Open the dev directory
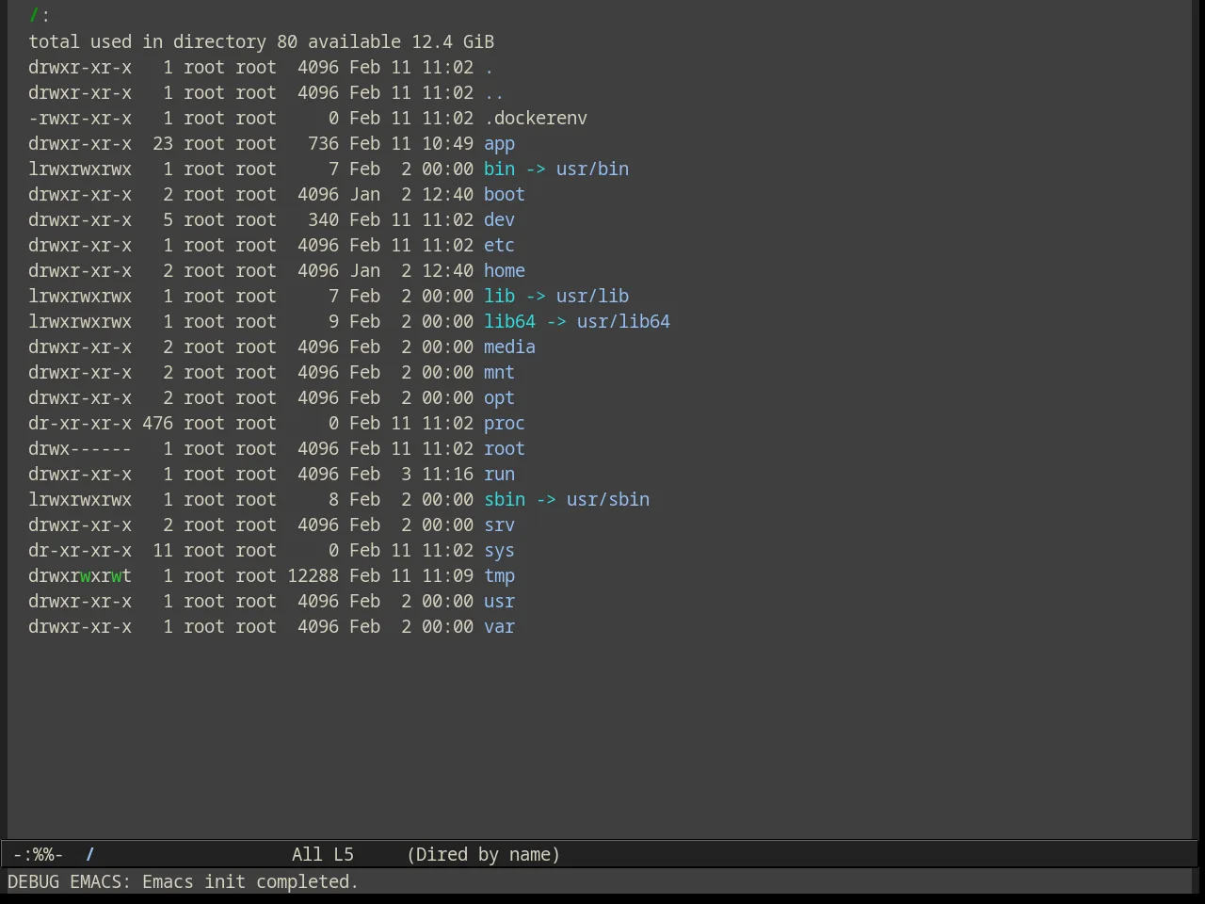 499,220
